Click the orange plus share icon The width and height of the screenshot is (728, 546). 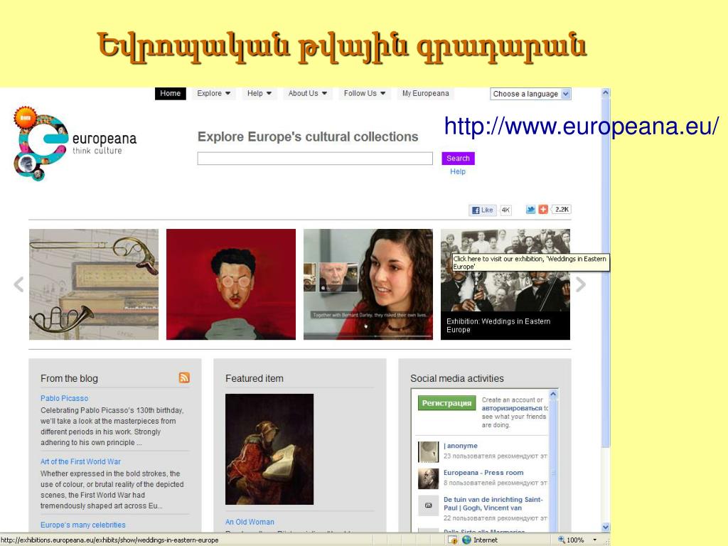(x=542, y=210)
